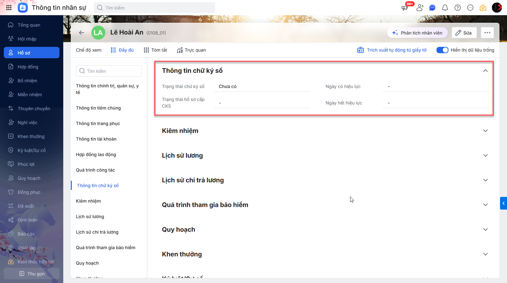The image size is (507, 283).
Task: Toggle Hiển thị dữ liệu trống switch
Action: 442,50
